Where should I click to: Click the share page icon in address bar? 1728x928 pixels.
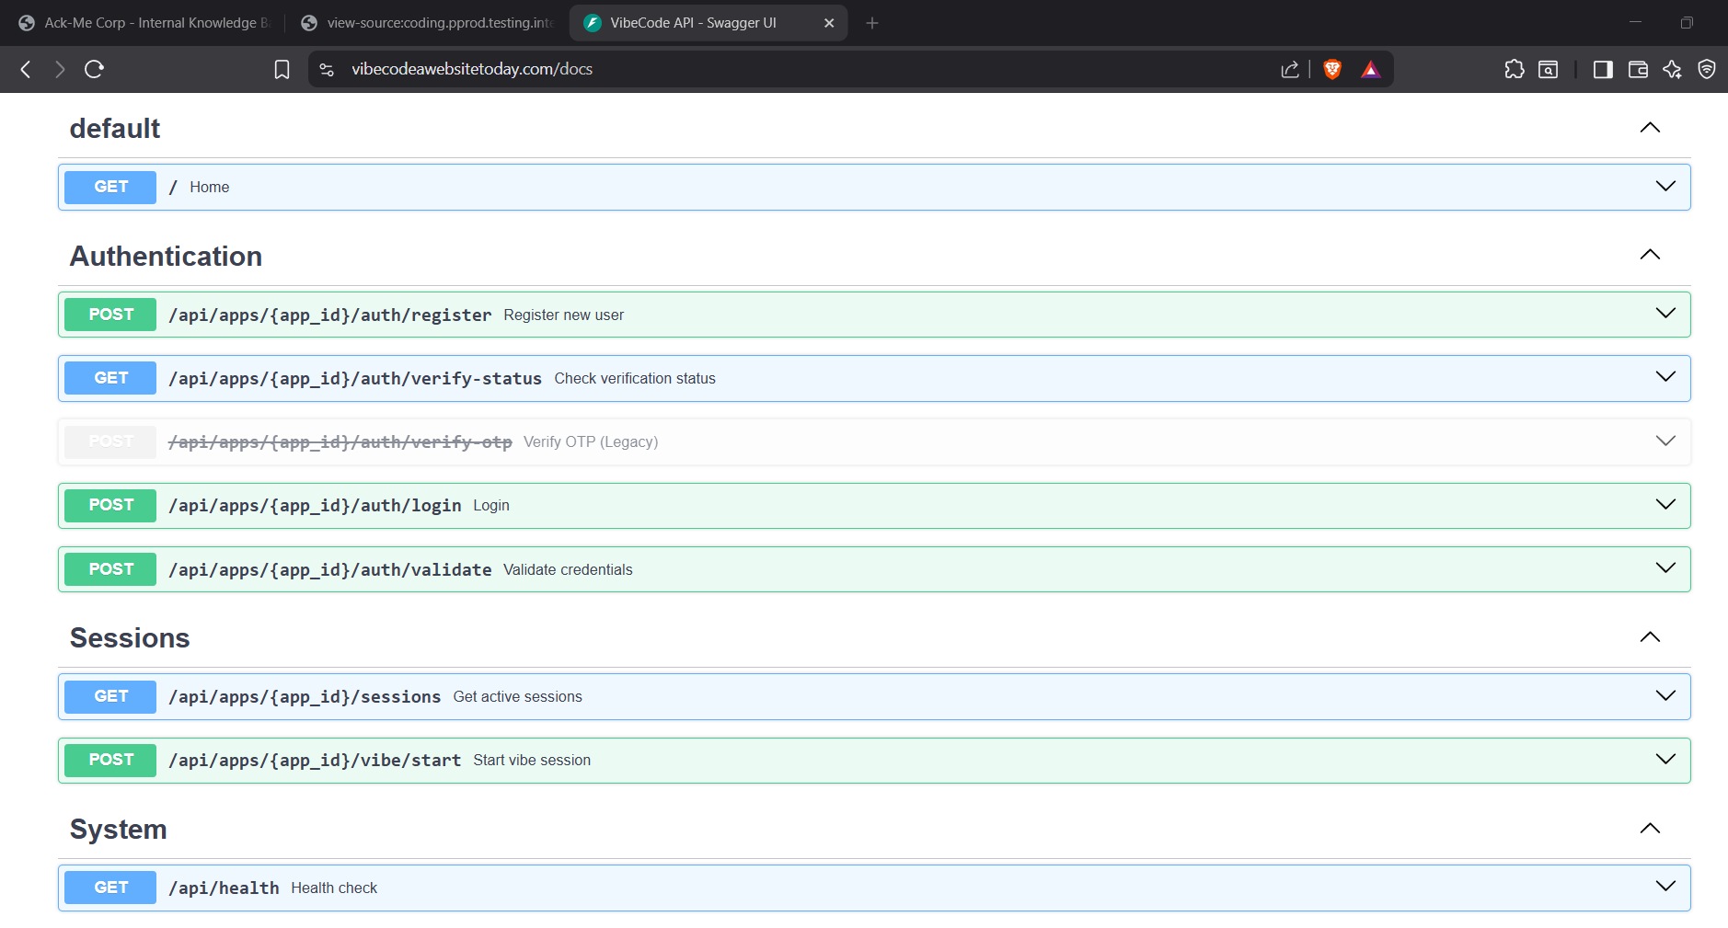(x=1289, y=69)
